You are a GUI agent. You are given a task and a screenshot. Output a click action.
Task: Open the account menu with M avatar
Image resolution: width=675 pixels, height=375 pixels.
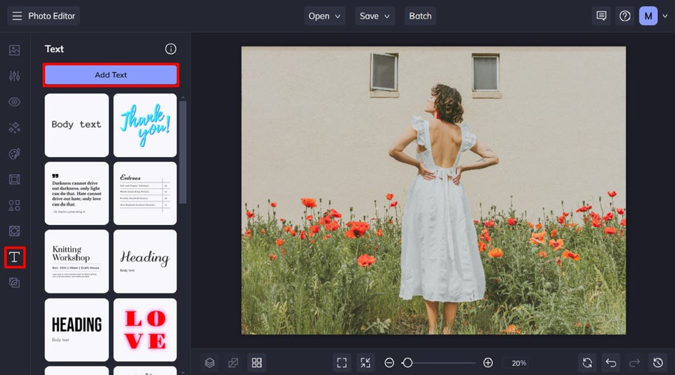tap(653, 16)
